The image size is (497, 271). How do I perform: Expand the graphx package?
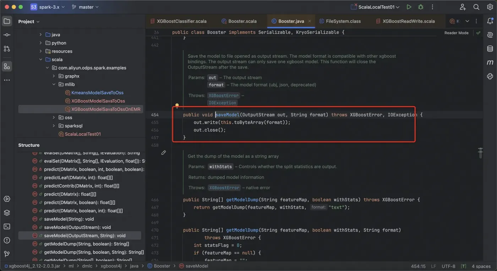(54, 76)
